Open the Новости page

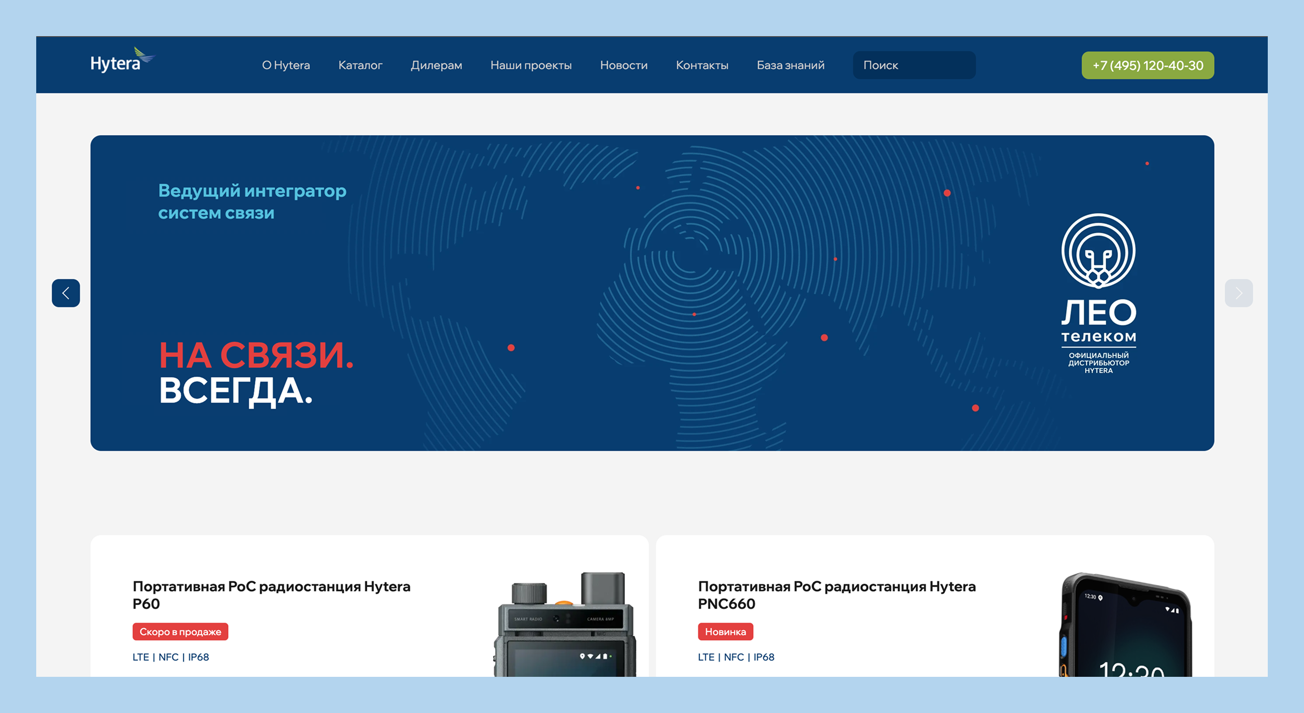pyautogui.click(x=624, y=65)
